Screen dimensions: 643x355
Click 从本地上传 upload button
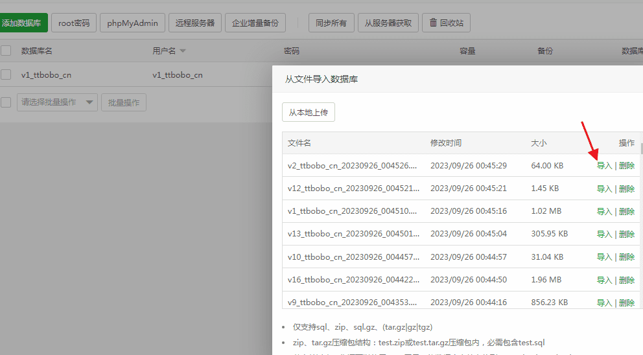[309, 112]
